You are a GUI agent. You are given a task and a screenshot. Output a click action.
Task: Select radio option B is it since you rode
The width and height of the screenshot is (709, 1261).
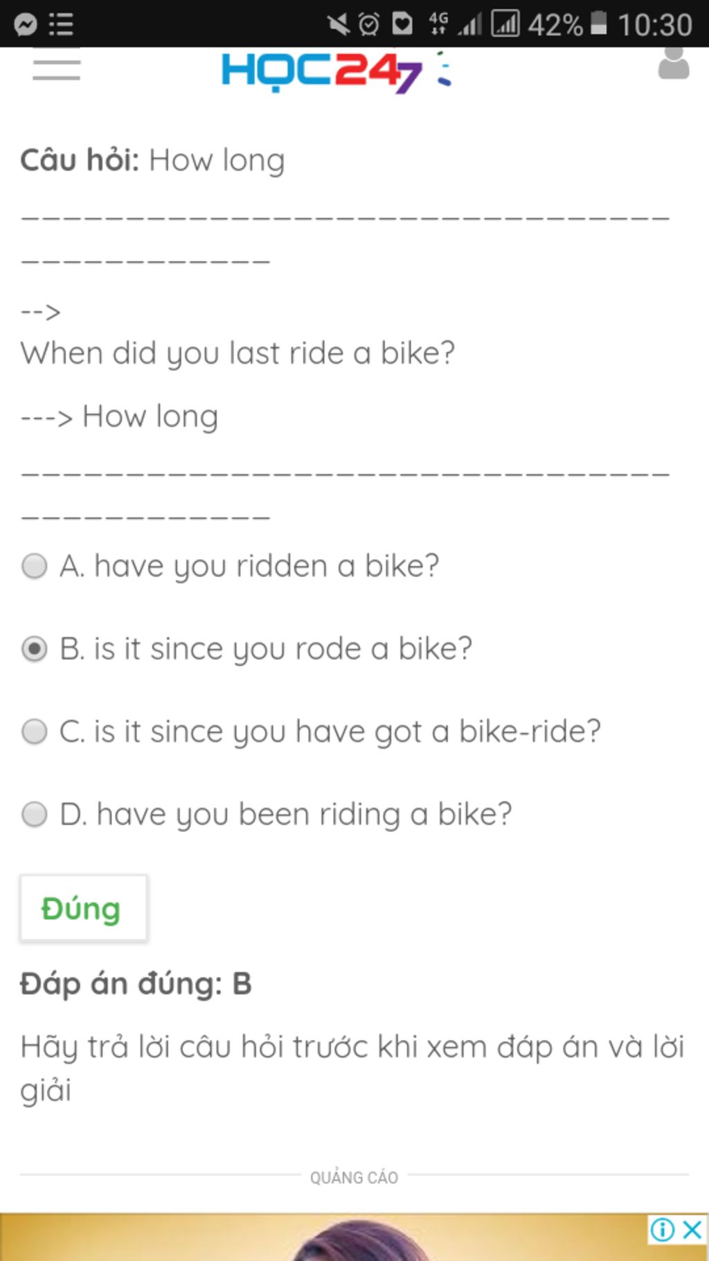(34, 649)
